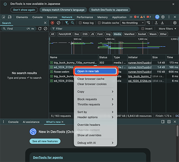Screen dimensions: 179x162
Task: Show the warnings count badge 5
Action: [x=143, y=17]
